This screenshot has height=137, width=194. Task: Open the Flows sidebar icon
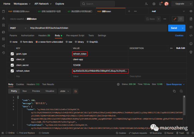coord(4,46)
